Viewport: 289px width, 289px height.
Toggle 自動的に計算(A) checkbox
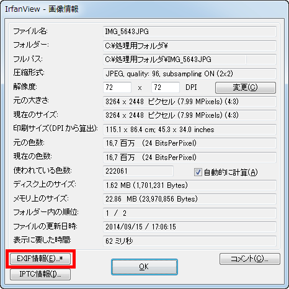pyautogui.click(x=198, y=172)
